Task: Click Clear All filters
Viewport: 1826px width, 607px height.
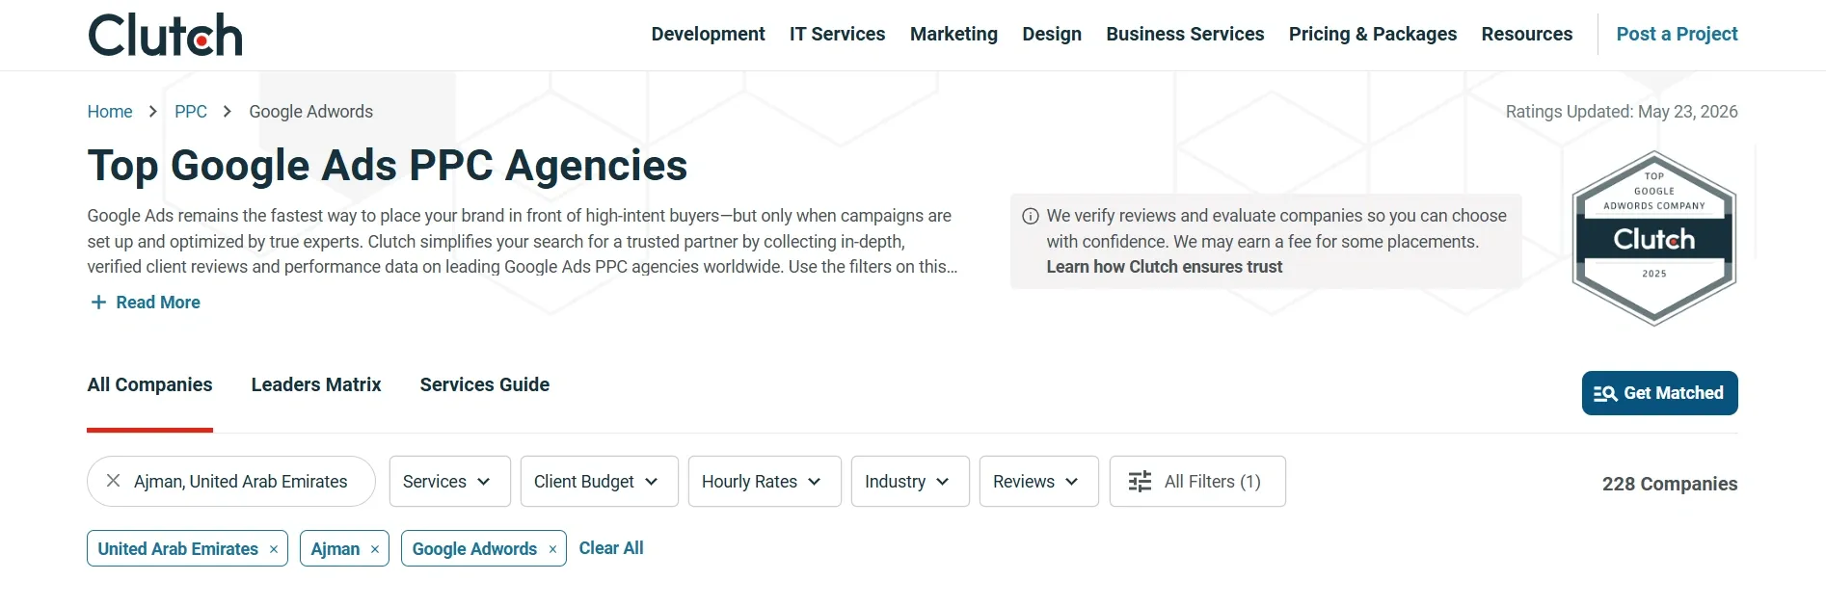Action: [x=611, y=548]
